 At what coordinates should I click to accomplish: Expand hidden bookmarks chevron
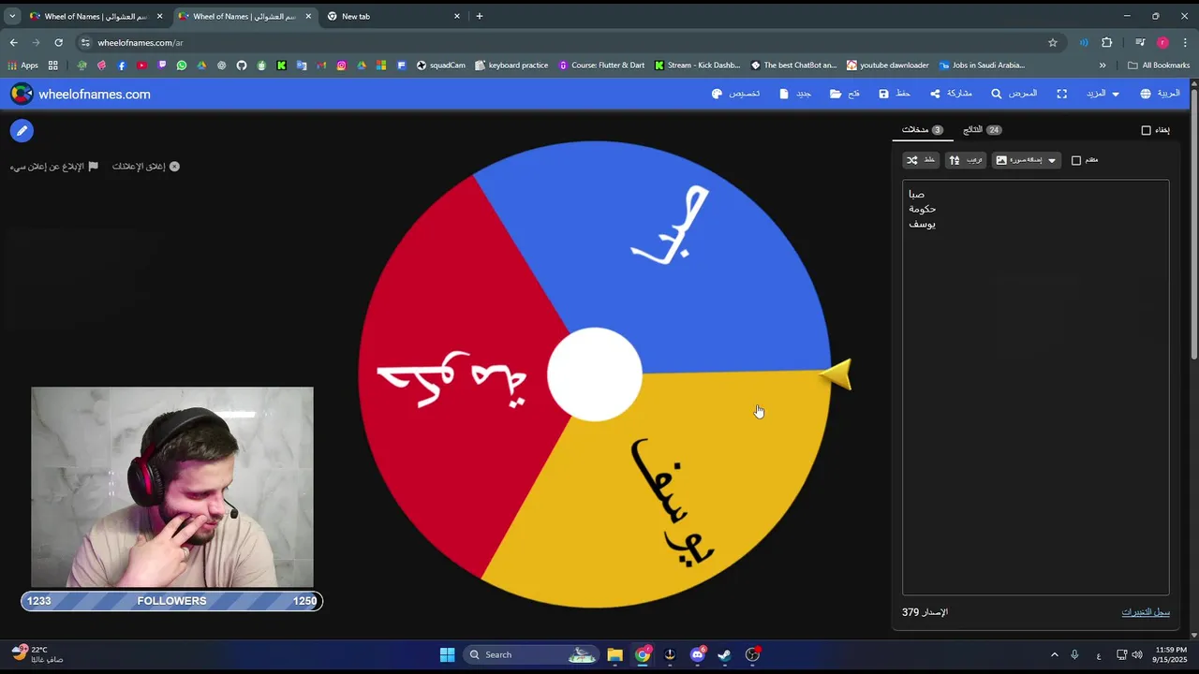tap(1103, 66)
